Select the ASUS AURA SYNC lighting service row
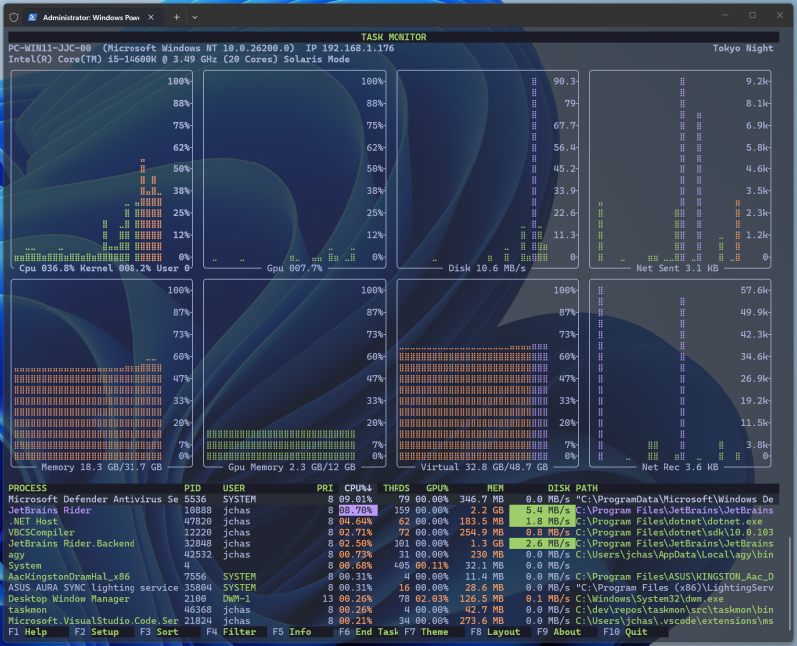 [392, 588]
